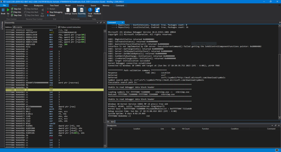Switch to the Home ribbon tab
This screenshot has height=152, width=281.
(15, 5)
